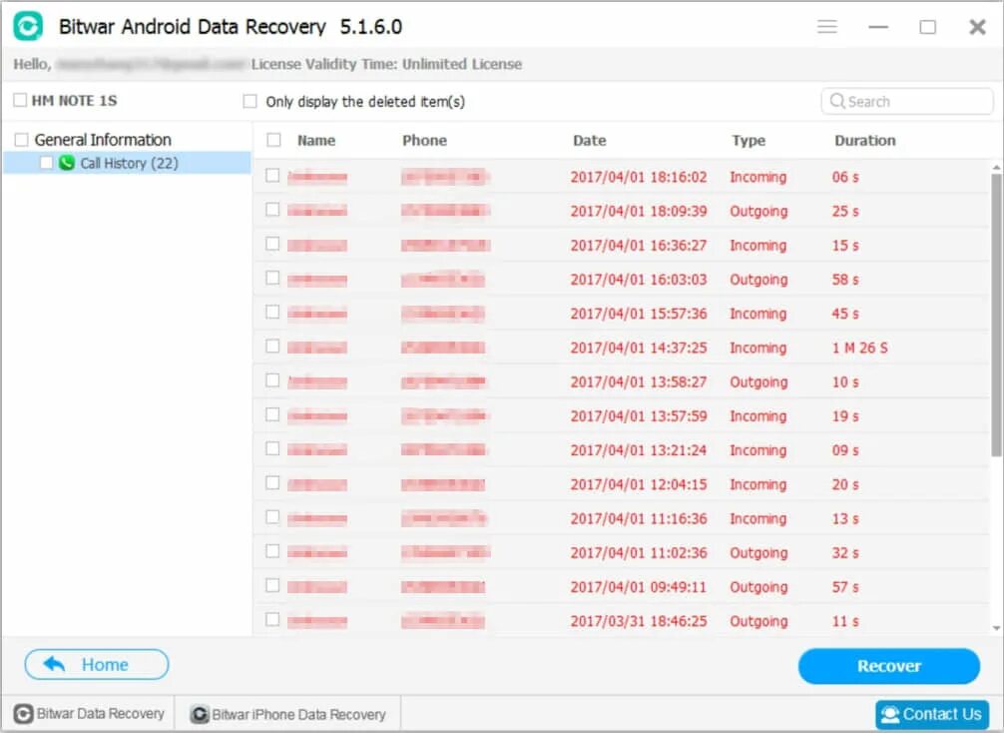The width and height of the screenshot is (1004, 733).
Task: Click the Home back arrow icon
Action: 55,664
